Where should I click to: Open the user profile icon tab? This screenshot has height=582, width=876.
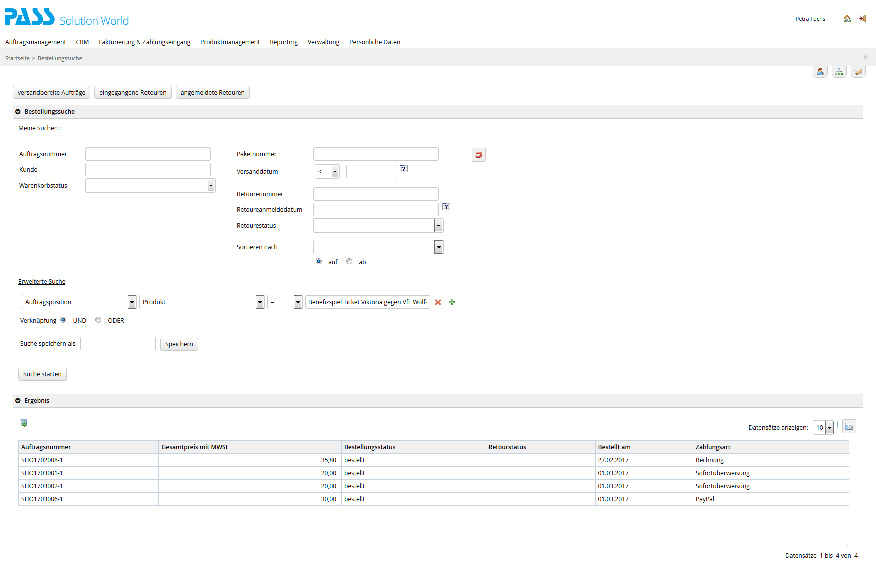point(820,72)
